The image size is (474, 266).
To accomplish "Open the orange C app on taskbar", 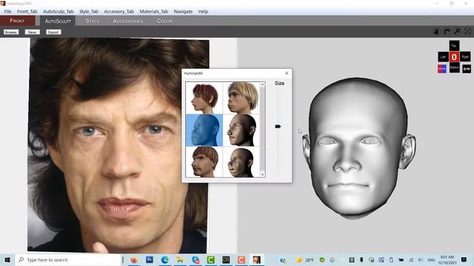I will pyautogui.click(x=241, y=259).
